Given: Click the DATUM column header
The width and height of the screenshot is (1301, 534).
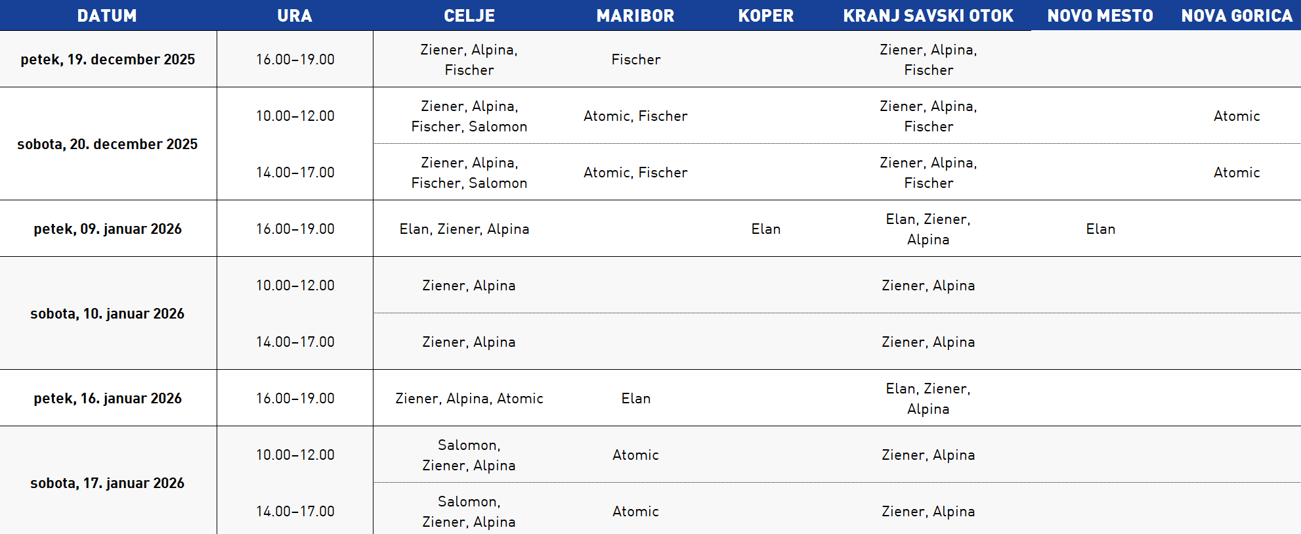Looking at the screenshot, I should (x=107, y=16).
